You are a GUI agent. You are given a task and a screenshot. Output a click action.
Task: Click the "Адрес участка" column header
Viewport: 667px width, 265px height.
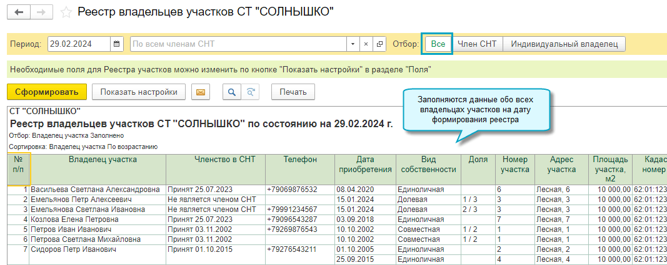tap(561, 169)
